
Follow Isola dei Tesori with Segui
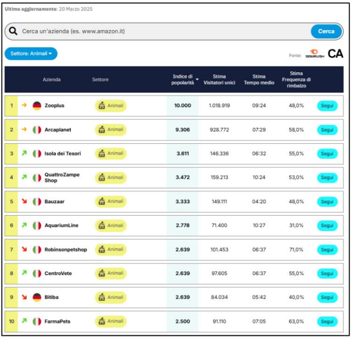[327, 154]
